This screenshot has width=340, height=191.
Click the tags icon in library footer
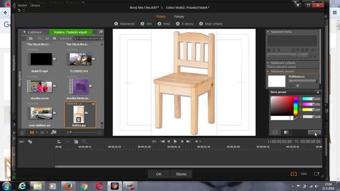click(54, 132)
